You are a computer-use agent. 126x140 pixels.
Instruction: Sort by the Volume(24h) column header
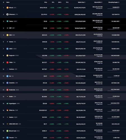[x=97, y=2]
